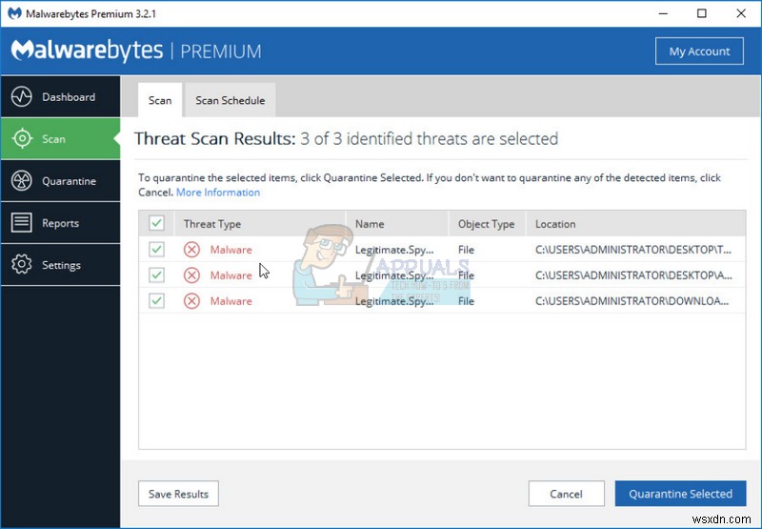Open the More Information link
Screen dimensions: 762x529
click(x=218, y=192)
